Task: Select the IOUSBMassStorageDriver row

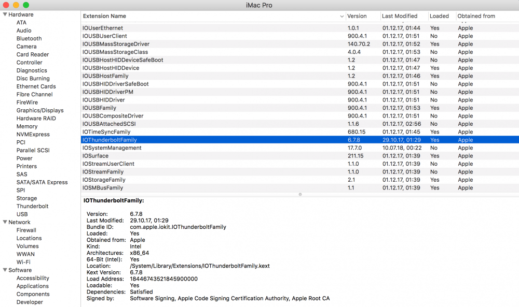Action: (x=300, y=44)
